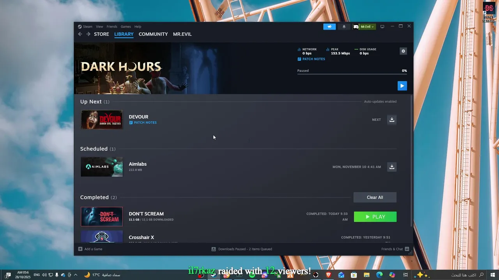Enter Big Picture mode via monitor icon
Viewport: 499px width, 280px height.
pos(382,26)
